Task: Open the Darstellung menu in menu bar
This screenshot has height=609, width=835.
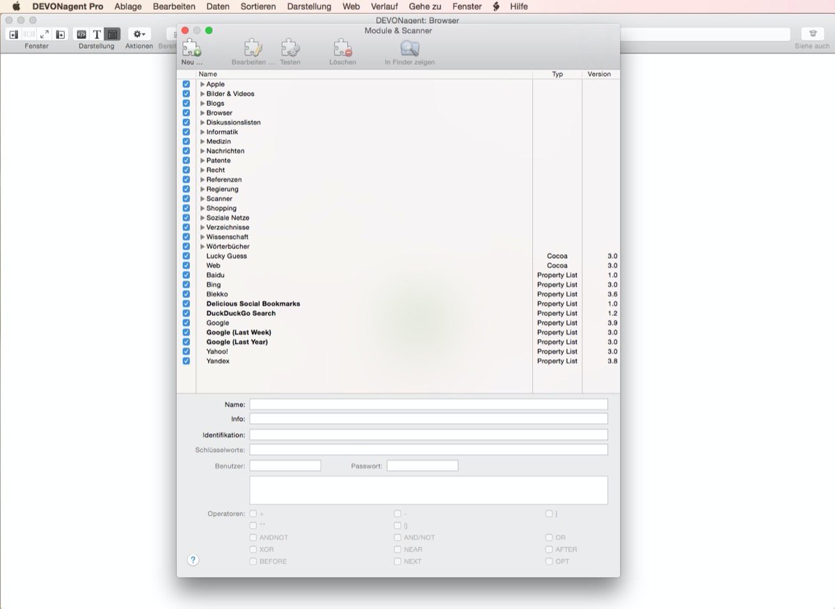Action: pyautogui.click(x=309, y=6)
